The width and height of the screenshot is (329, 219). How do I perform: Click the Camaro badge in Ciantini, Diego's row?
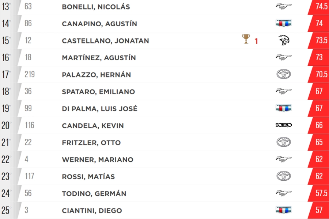284,210
